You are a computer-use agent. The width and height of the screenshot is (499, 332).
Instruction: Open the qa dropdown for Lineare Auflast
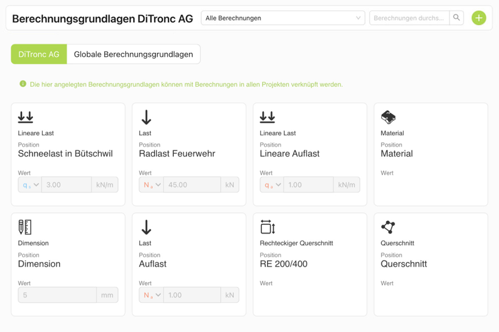click(272, 185)
